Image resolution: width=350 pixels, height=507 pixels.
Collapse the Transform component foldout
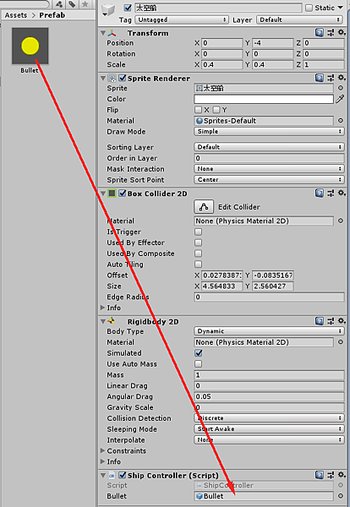pos(103,33)
